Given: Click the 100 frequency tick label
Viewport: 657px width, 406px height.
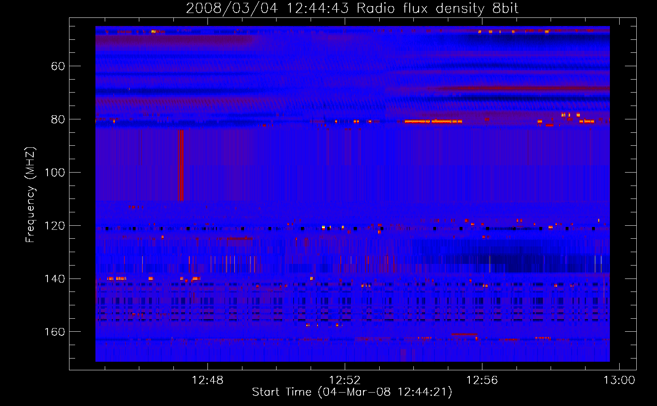Looking at the screenshot, I should [55, 173].
